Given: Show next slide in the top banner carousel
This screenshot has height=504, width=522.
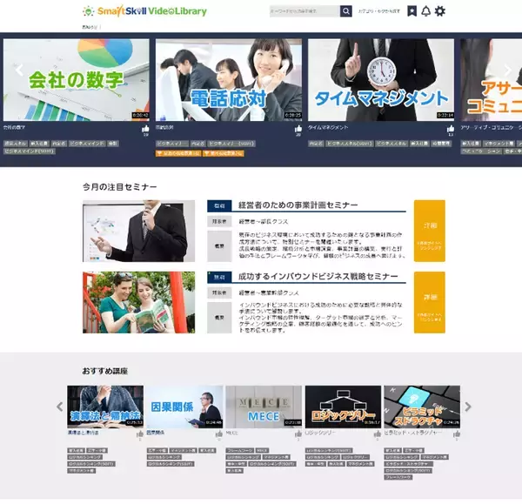Looking at the screenshot, I should point(507,70).
